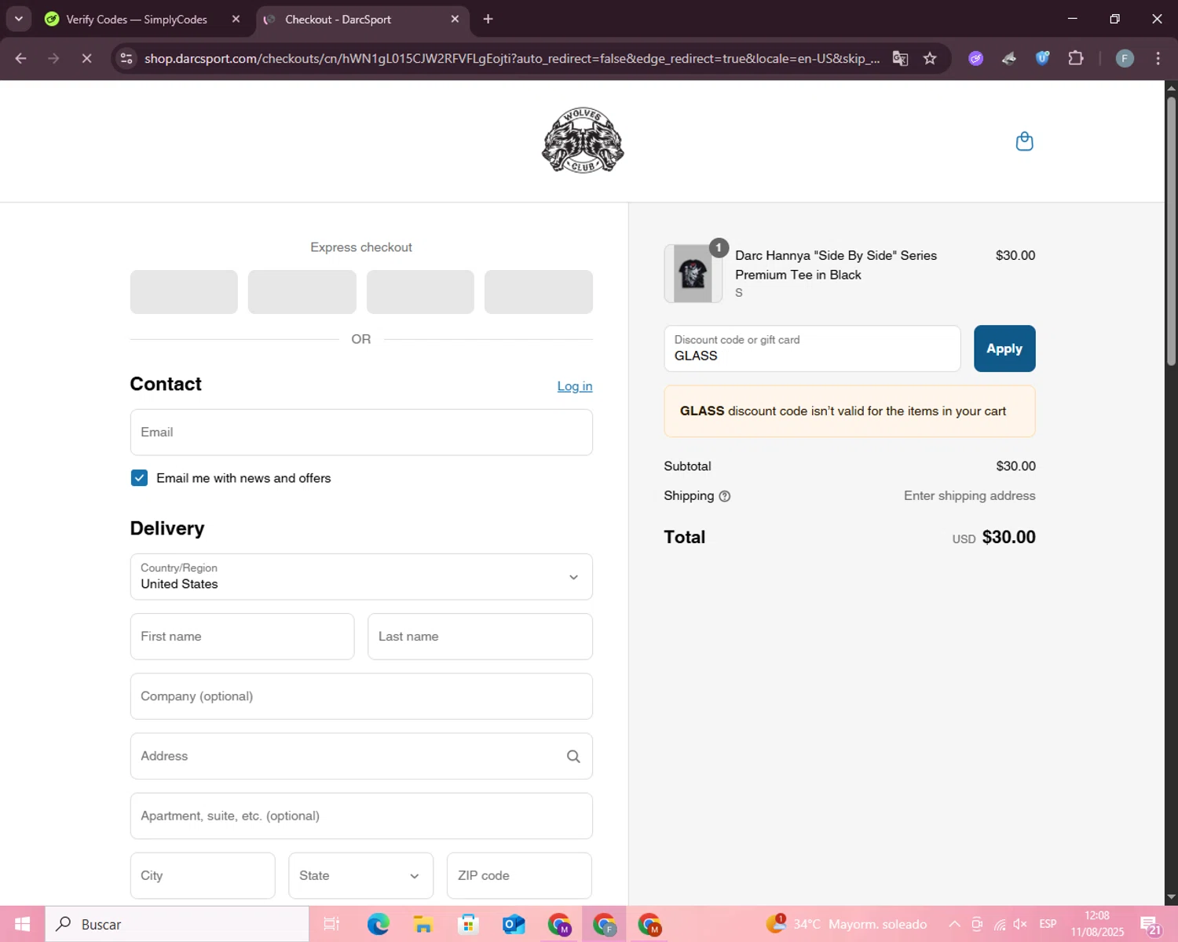Click the Darc Hannya tee product thumbnail
Image resolution: width=1178 pixels, height=942 pixels.
[693, 274]
